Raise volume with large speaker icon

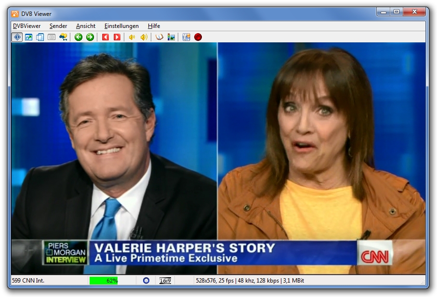(144, 37)
